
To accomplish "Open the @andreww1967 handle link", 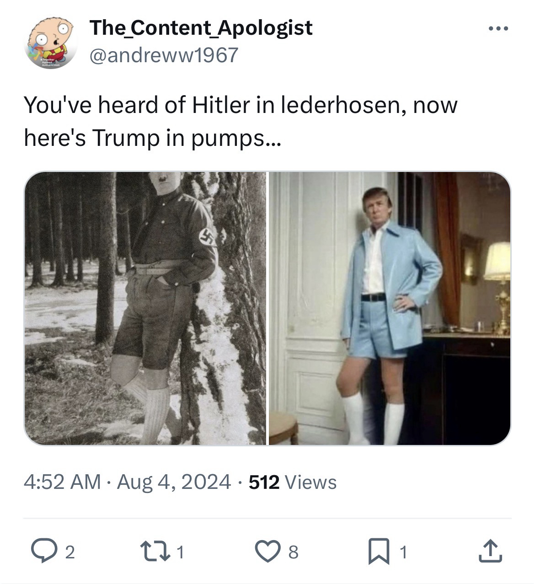I will (x=164, y=55).
